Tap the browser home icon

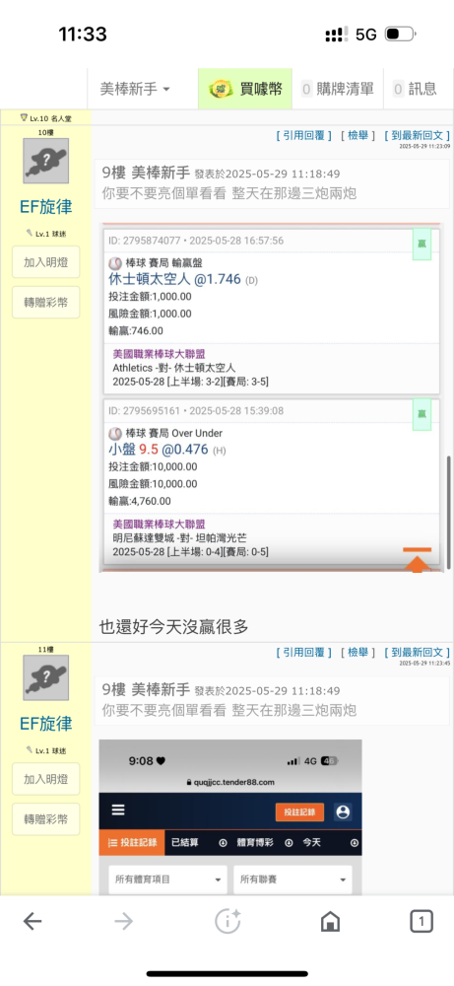[330, 922]
